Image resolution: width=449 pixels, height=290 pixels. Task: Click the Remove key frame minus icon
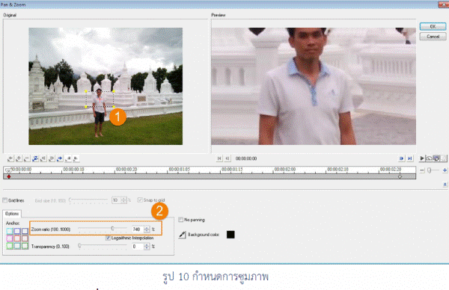coord(27,158)
